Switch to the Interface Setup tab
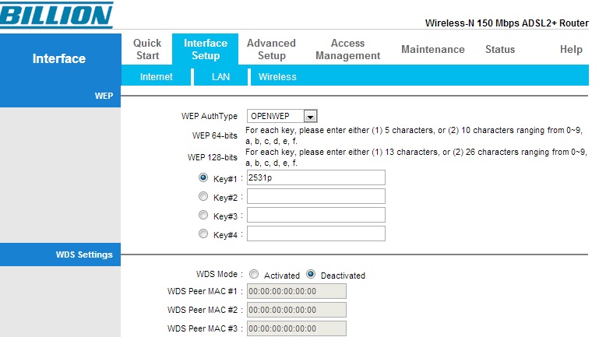 pos(206,49)
